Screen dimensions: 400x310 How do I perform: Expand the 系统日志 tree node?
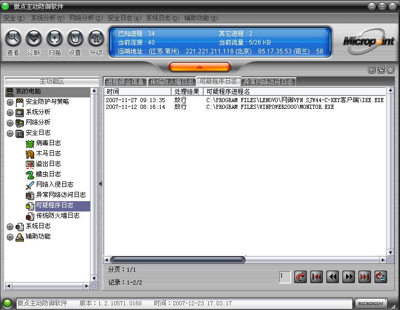coord(10,227)
